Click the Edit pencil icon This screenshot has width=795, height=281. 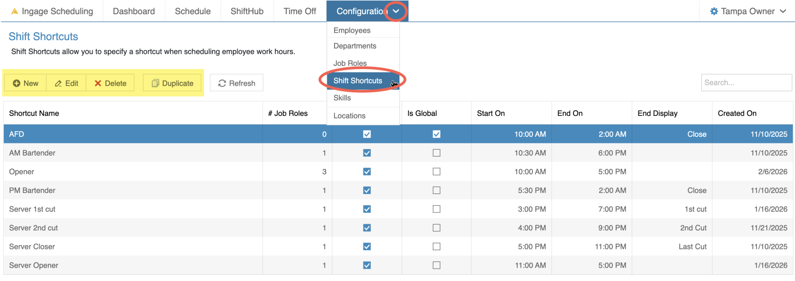[58, 83]
